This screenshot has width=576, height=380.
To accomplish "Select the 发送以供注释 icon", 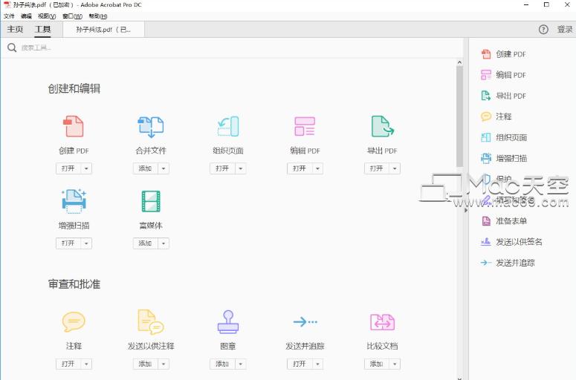I will (151, 321).
